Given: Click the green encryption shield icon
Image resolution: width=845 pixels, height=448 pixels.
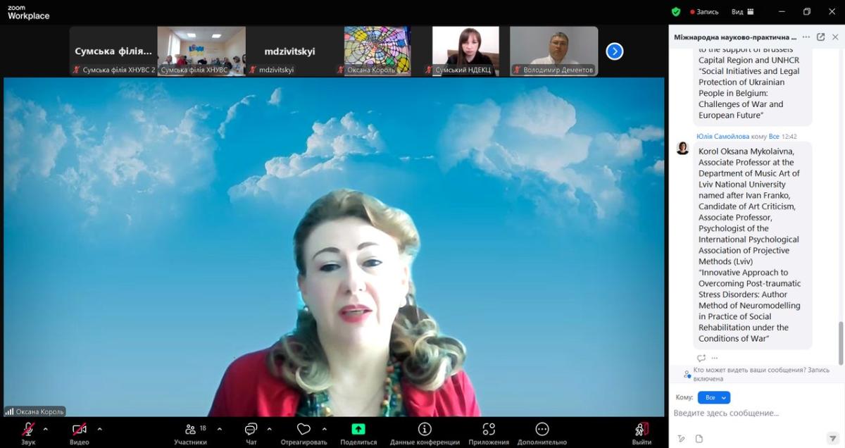Looking at the screenshot, I should click(x=676, y=11).
